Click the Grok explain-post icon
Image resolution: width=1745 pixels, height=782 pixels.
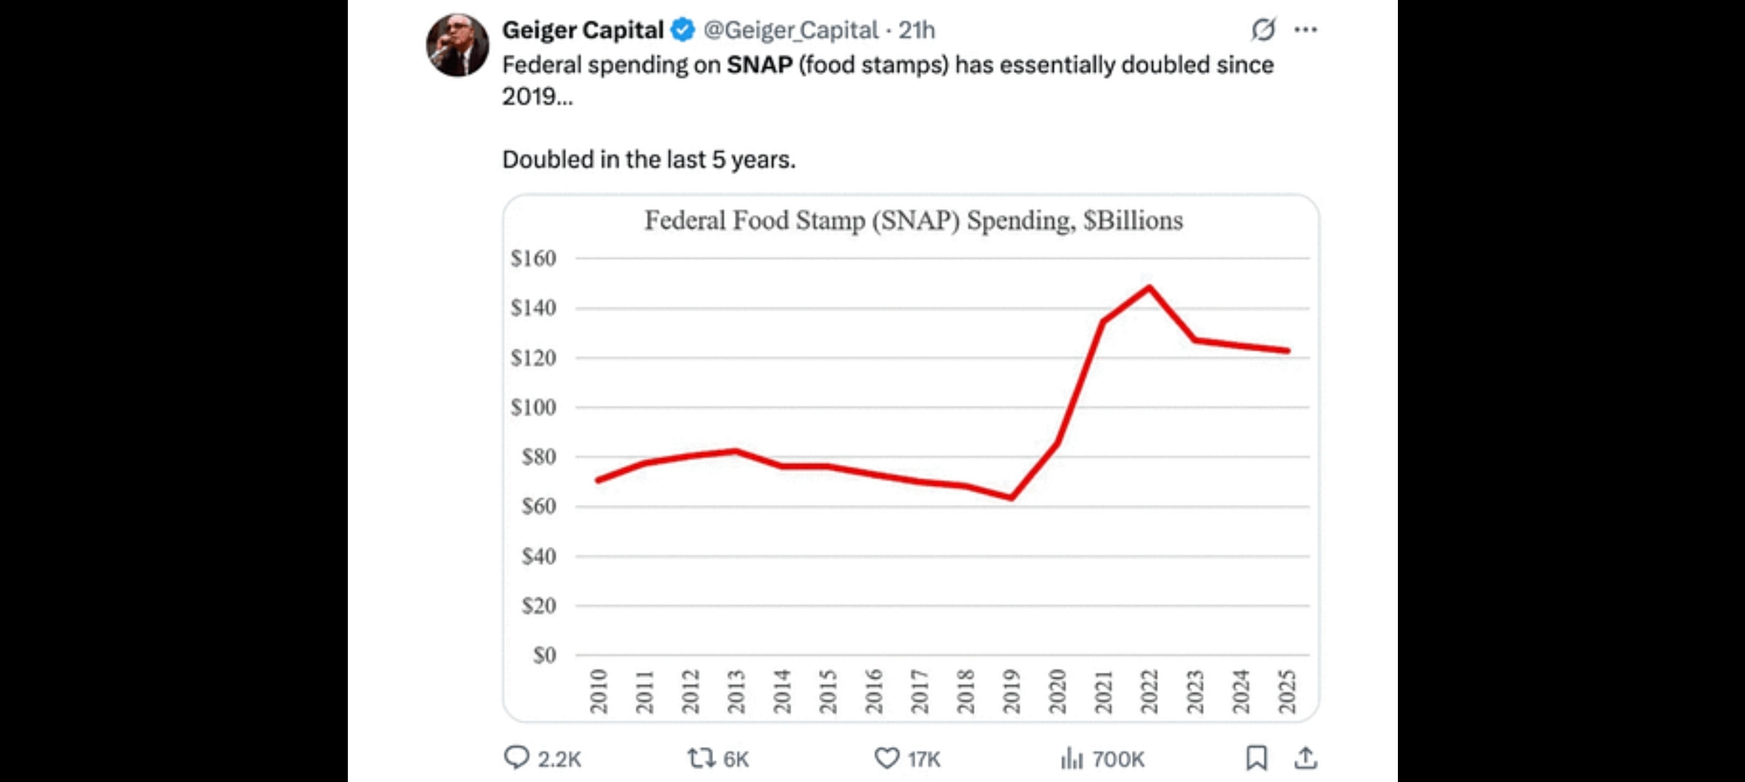1263,30
